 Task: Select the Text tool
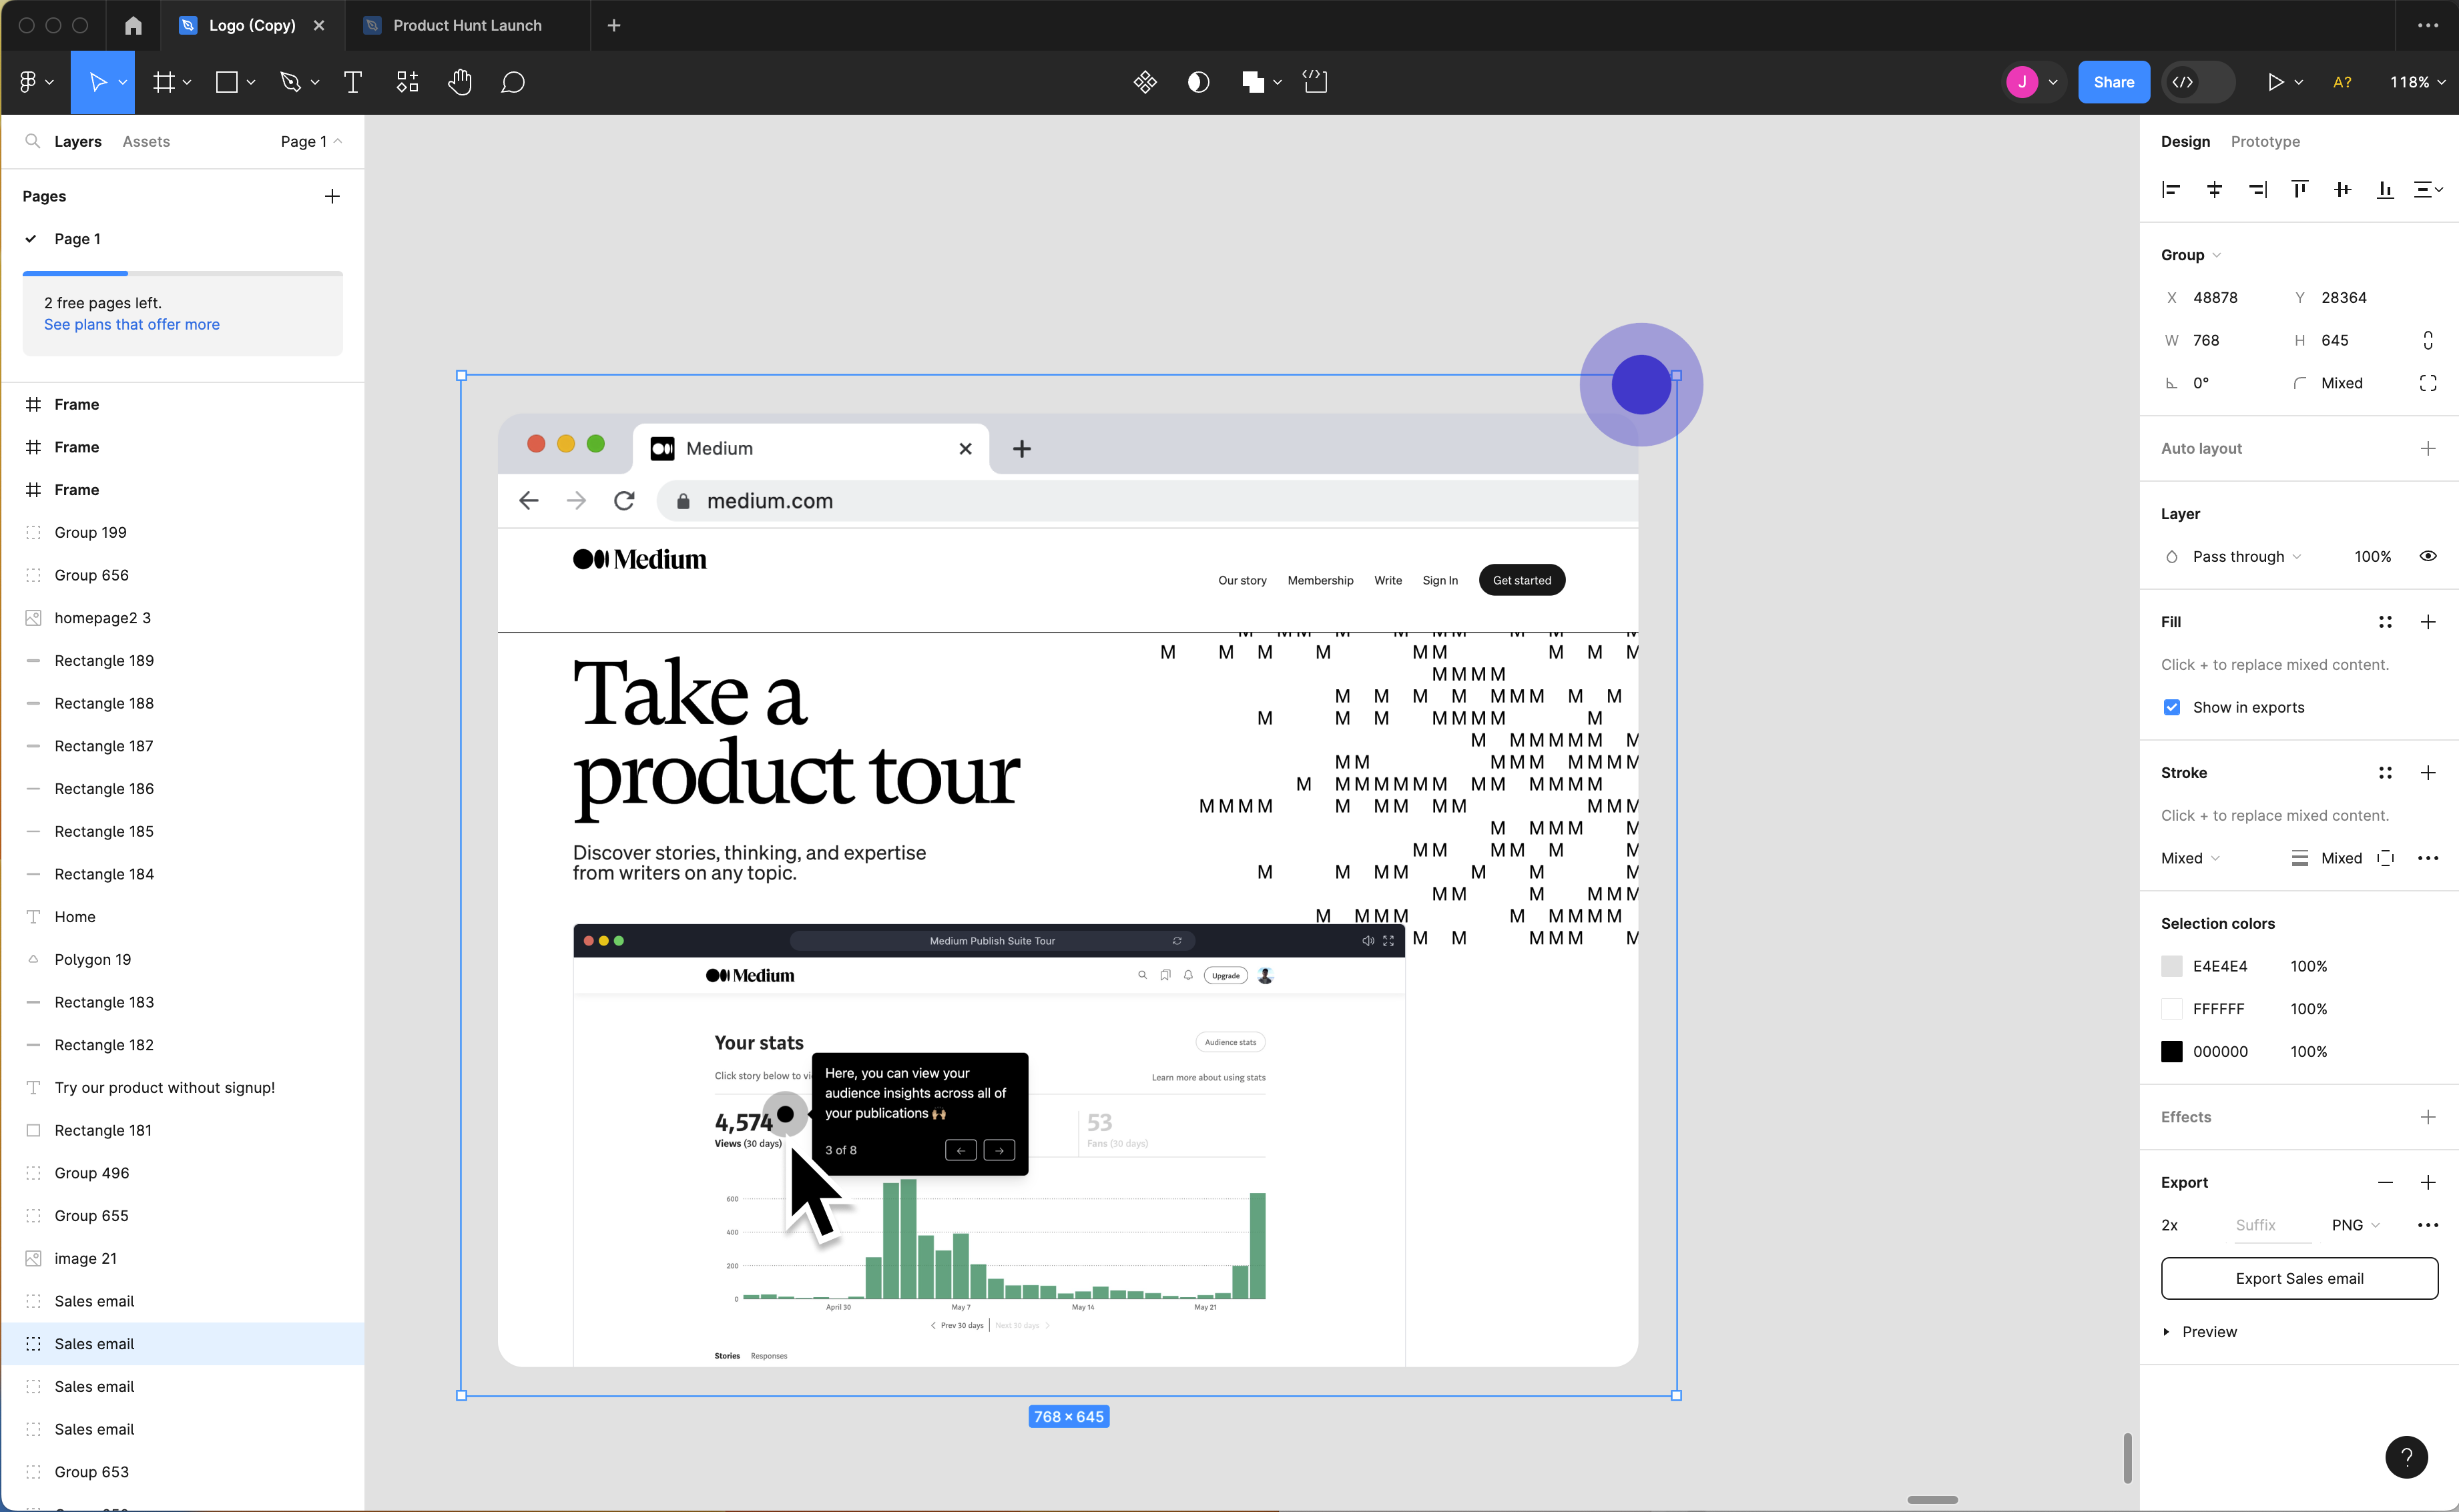[352, 82]
